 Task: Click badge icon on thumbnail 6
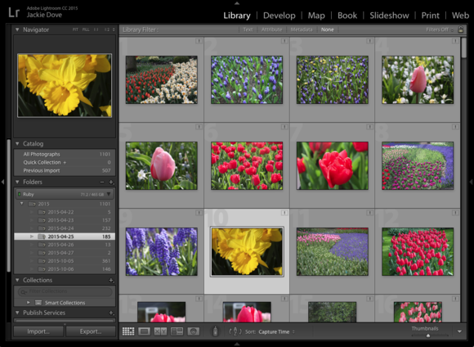point(284,127)
